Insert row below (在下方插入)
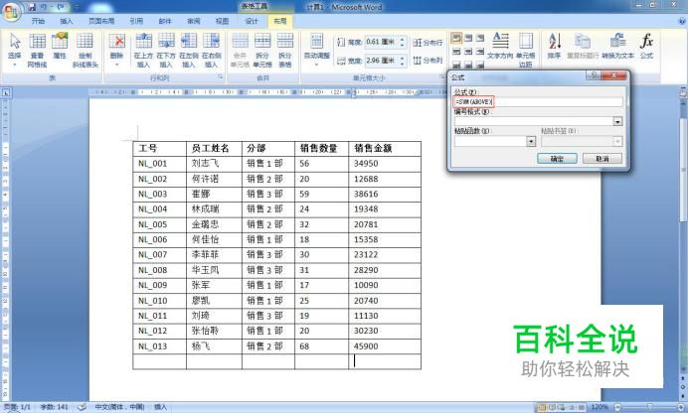 166,50
